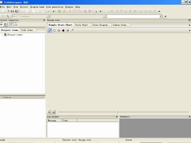This screenshot has width=191, height=143.
Task: Open the Ansi C Language combo box
Action: [x=31, y=16]
